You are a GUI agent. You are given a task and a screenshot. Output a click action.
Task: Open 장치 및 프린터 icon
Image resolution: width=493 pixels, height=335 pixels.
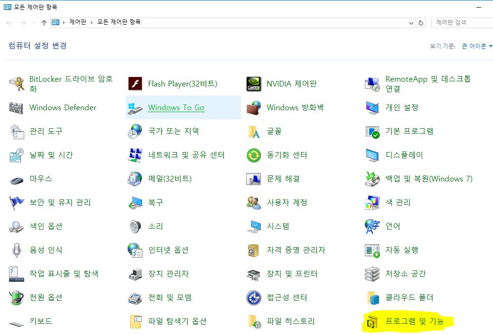[254, 275]
